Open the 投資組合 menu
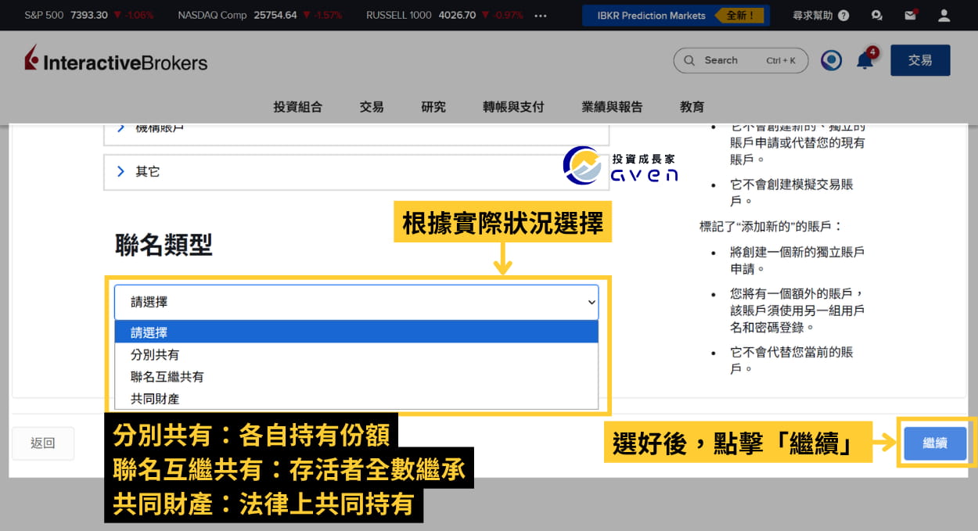 point(297,107)
